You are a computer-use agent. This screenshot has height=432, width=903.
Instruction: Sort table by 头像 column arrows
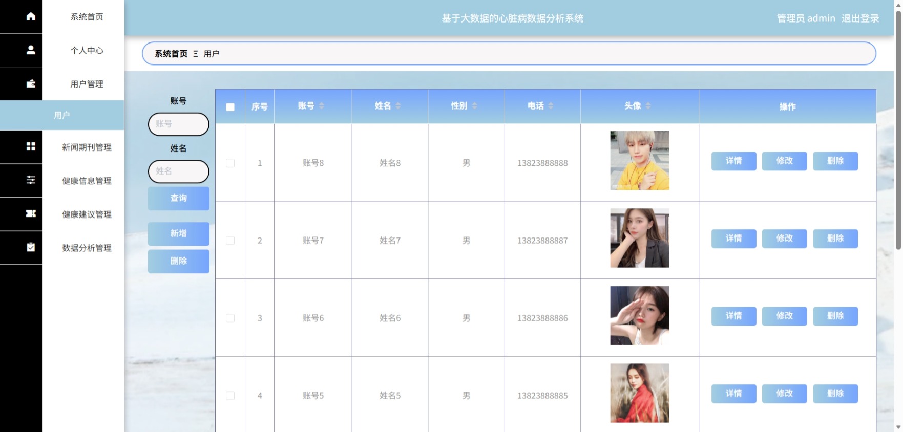[648, 105]
